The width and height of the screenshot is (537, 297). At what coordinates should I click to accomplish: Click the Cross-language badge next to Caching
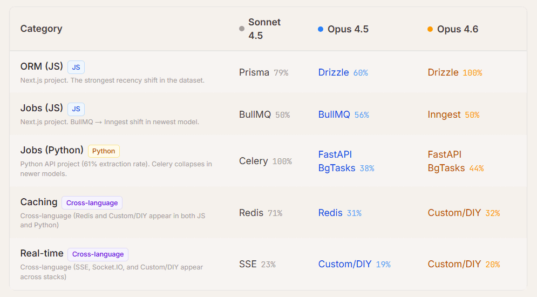point(92,202)
